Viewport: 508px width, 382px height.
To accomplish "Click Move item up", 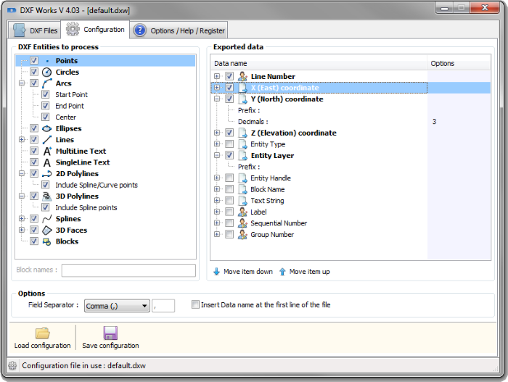I will pyautogui.click(x=305, y=272).
